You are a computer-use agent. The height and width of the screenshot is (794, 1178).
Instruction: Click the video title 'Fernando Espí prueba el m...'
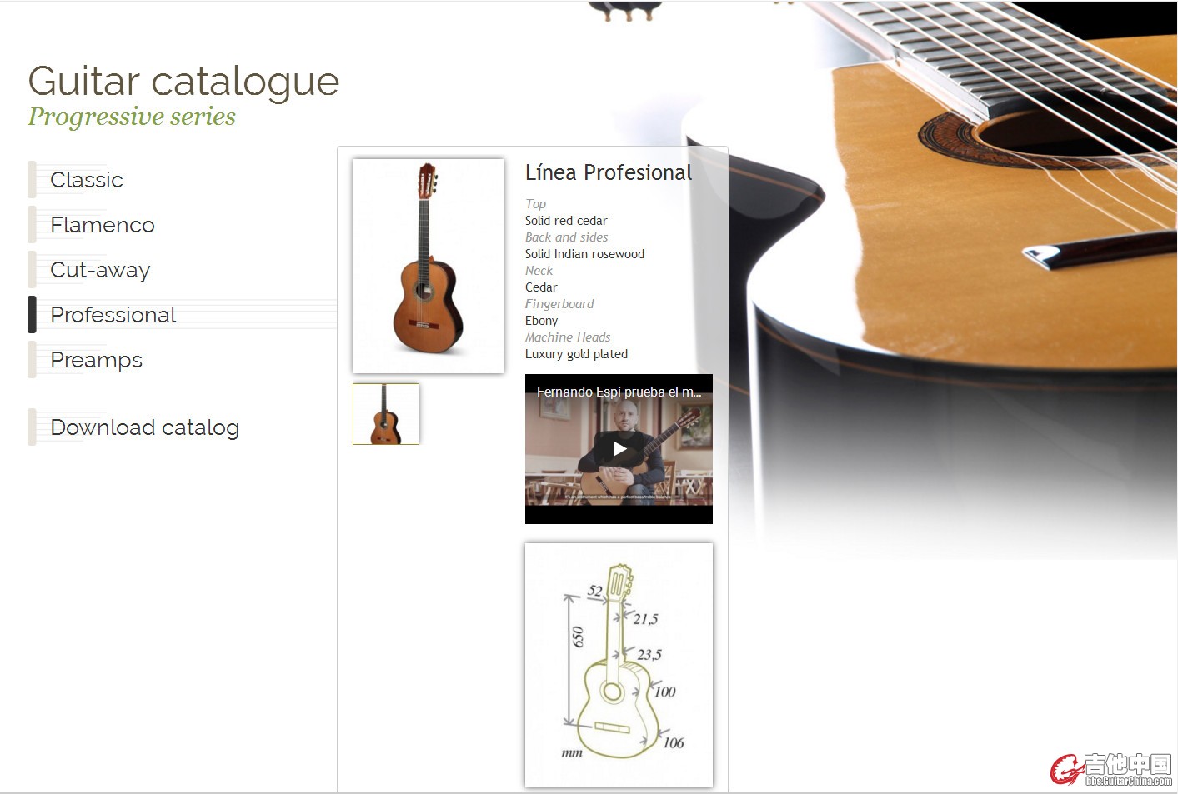click(619, 392)
